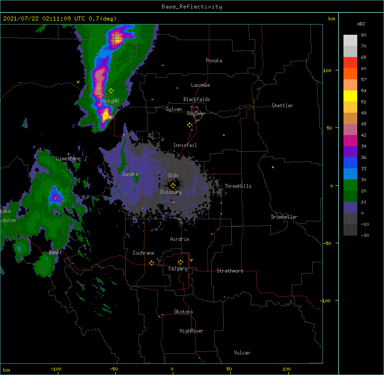Viewport: 384px width, 375px height.
Task: Click the Vulcan label
Action: click(242, 353)
